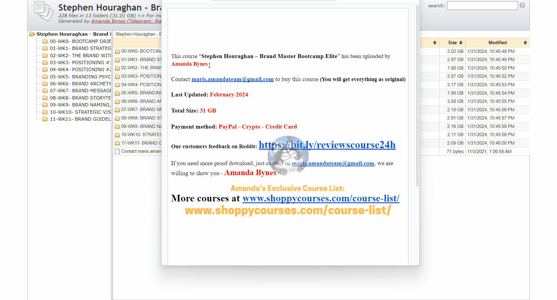This screenshot has width=557, height=300.
Task: Click the Amanda Bynes Telegram header link
Action: point(126,21)
